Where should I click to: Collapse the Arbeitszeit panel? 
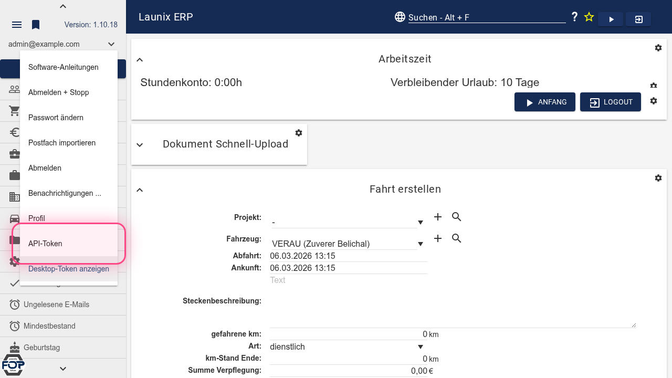pyautogui.click(x=140, y=60)
